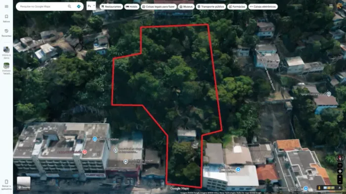346x194 pixels.
Task: Open the Salvos (saved places) sidebar item
Action: coord(6,18)
